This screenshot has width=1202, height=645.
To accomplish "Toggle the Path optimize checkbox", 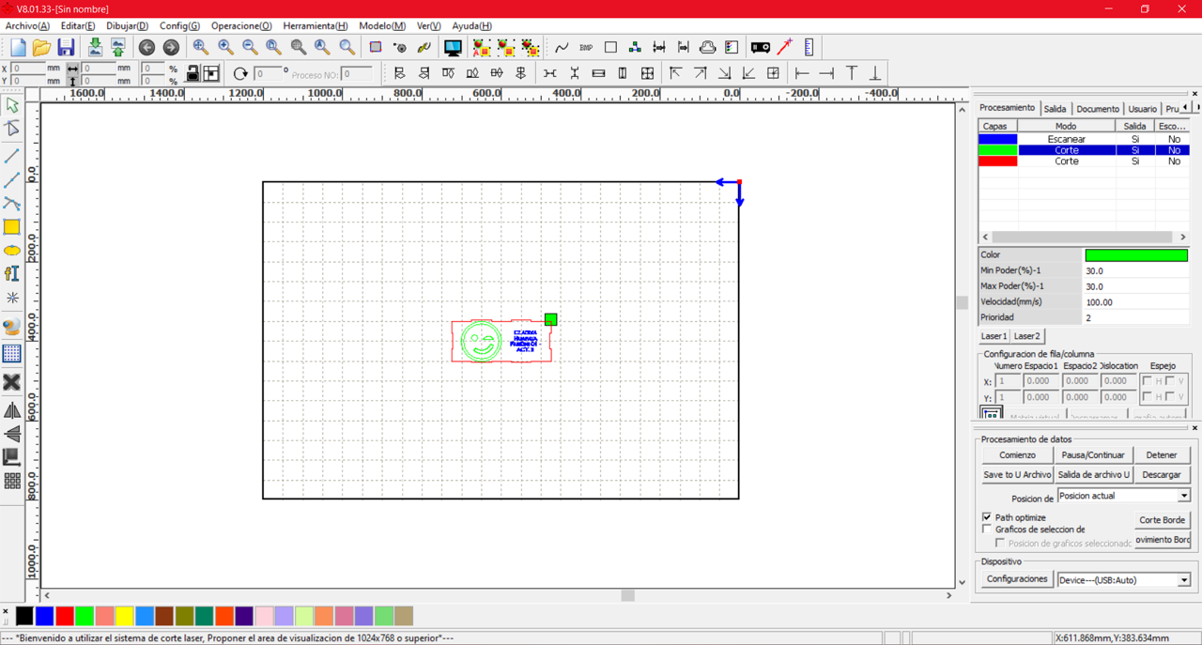I will [987, 517].
